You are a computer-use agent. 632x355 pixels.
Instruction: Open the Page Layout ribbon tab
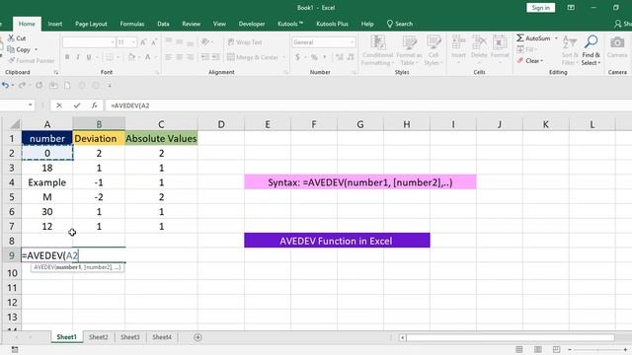pyautogui.click(x=91, y=24)
